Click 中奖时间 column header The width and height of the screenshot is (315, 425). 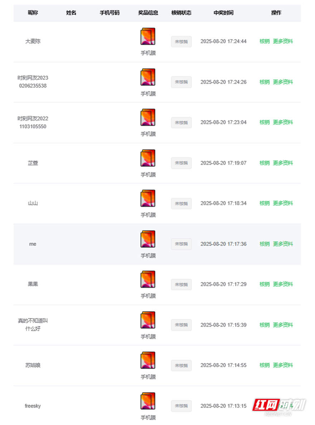(223, 13)
